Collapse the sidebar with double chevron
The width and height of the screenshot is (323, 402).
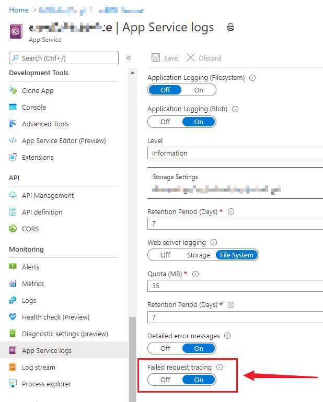click(129, 58)
